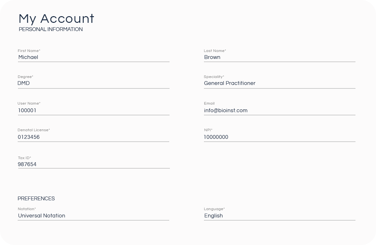Click the small 'Tax ID*' label text
The image size is (376, 245).
24,158
